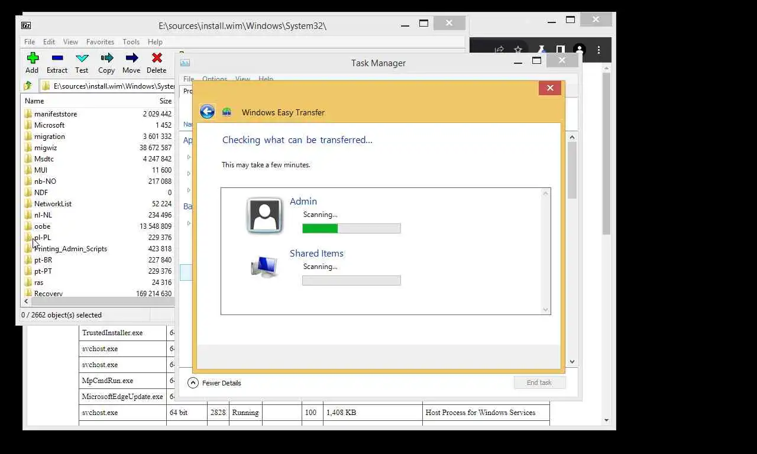Viewport: 757px width, 454px height.
Task: Select the pt-BR folder row
Action: (98, 260)
